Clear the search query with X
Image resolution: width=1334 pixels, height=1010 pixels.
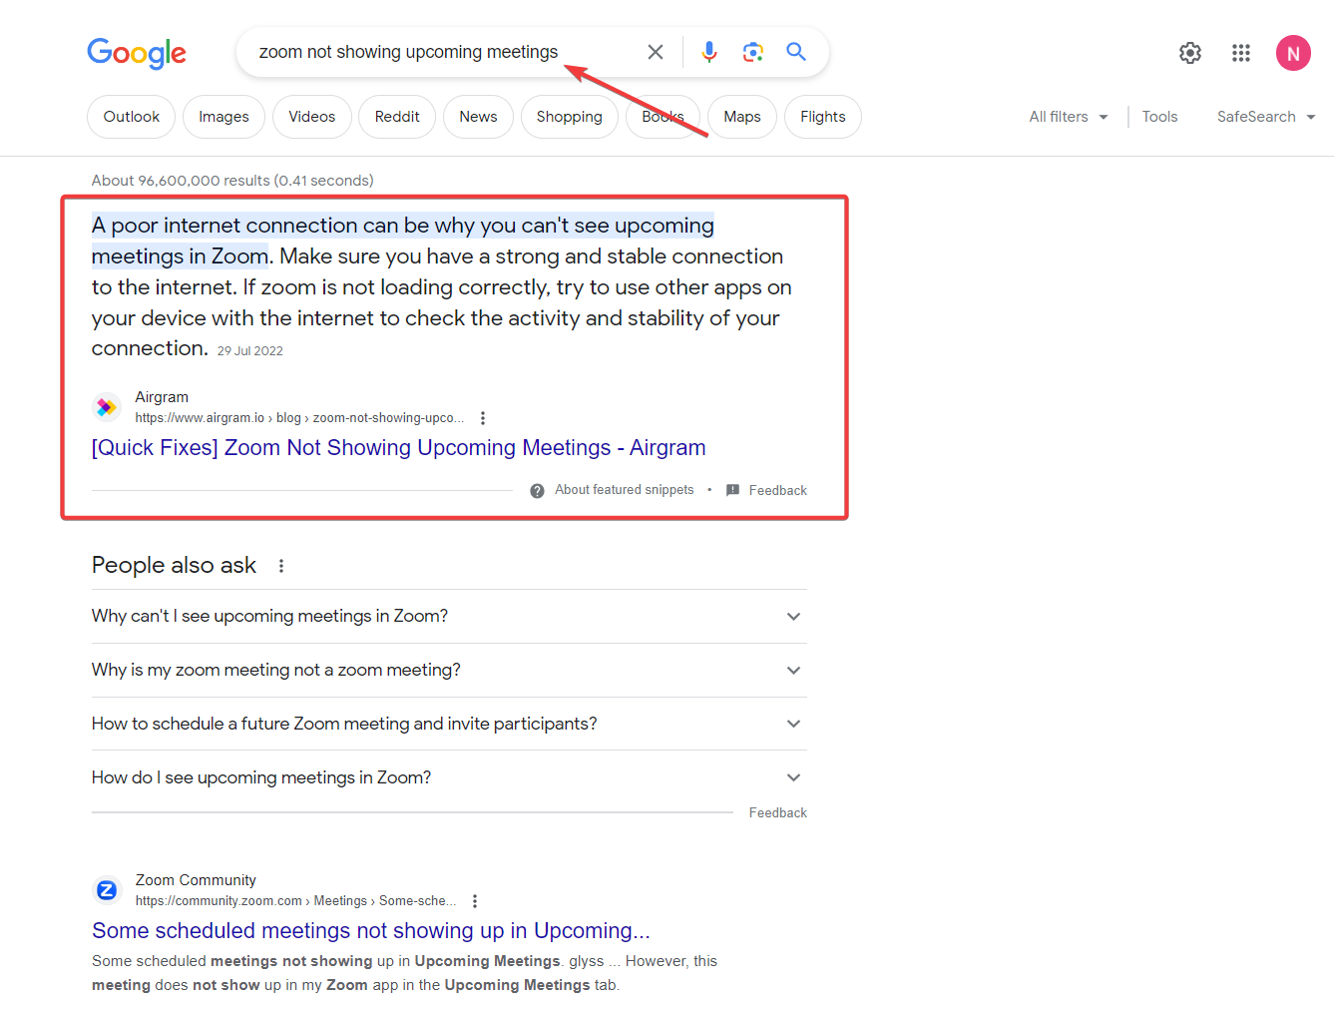(x=656, y=52)
